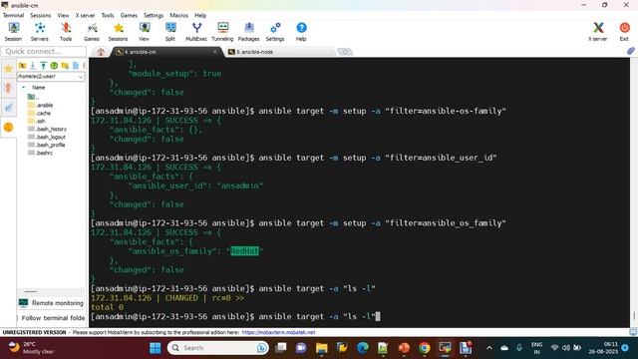Click the highlighted RedHat text
638x359 pixels.
pos(244,251)
